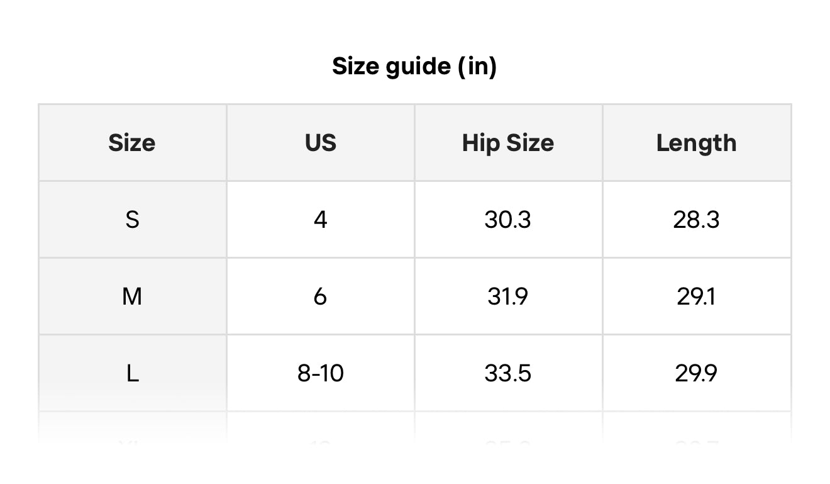Click the faded bottom-row US value

click(x=321, y=445)
